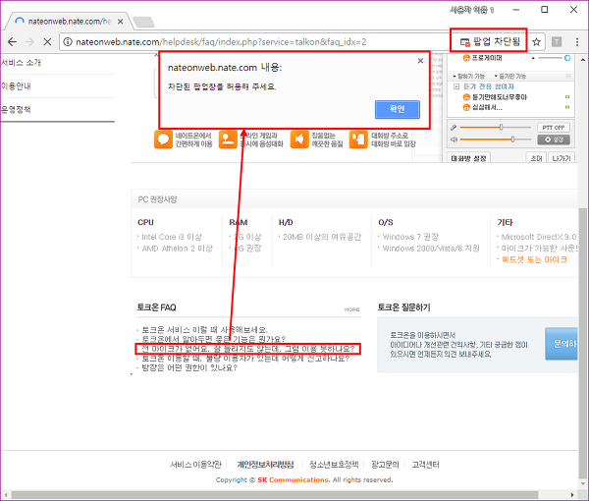Click the 나가기 leave button
This screenshot has height=501, width=589.
pos(562,158)
